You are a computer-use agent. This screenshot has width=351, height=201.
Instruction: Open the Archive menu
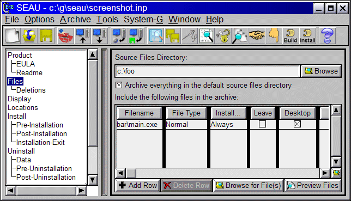click(x=75, y=20)
